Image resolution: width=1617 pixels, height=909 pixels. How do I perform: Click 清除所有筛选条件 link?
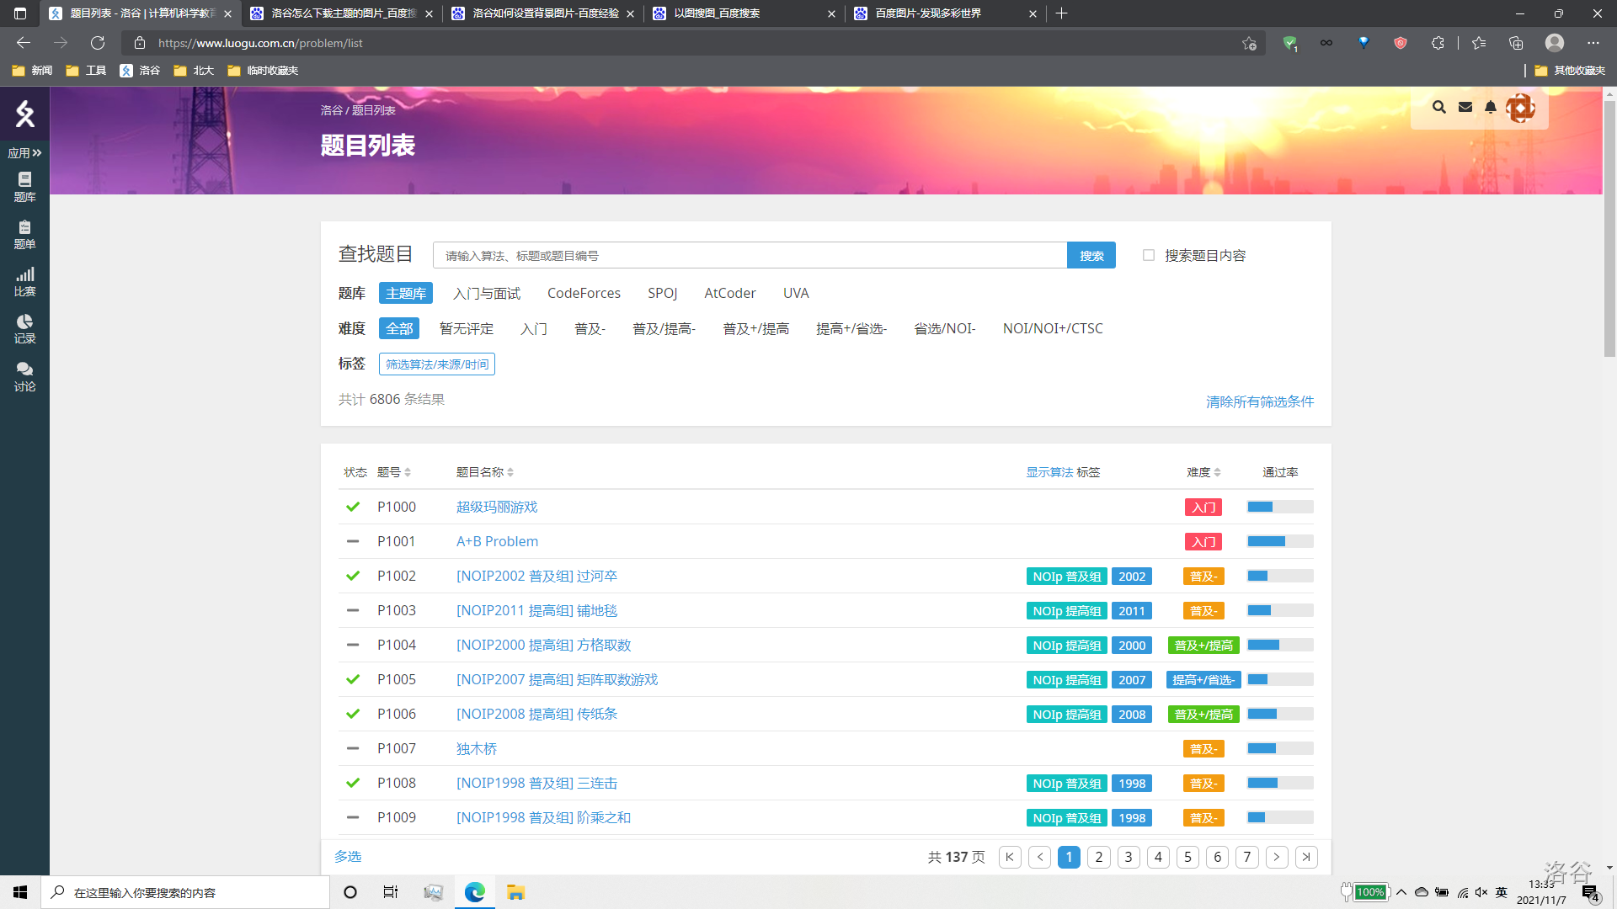pos(1259,401)
